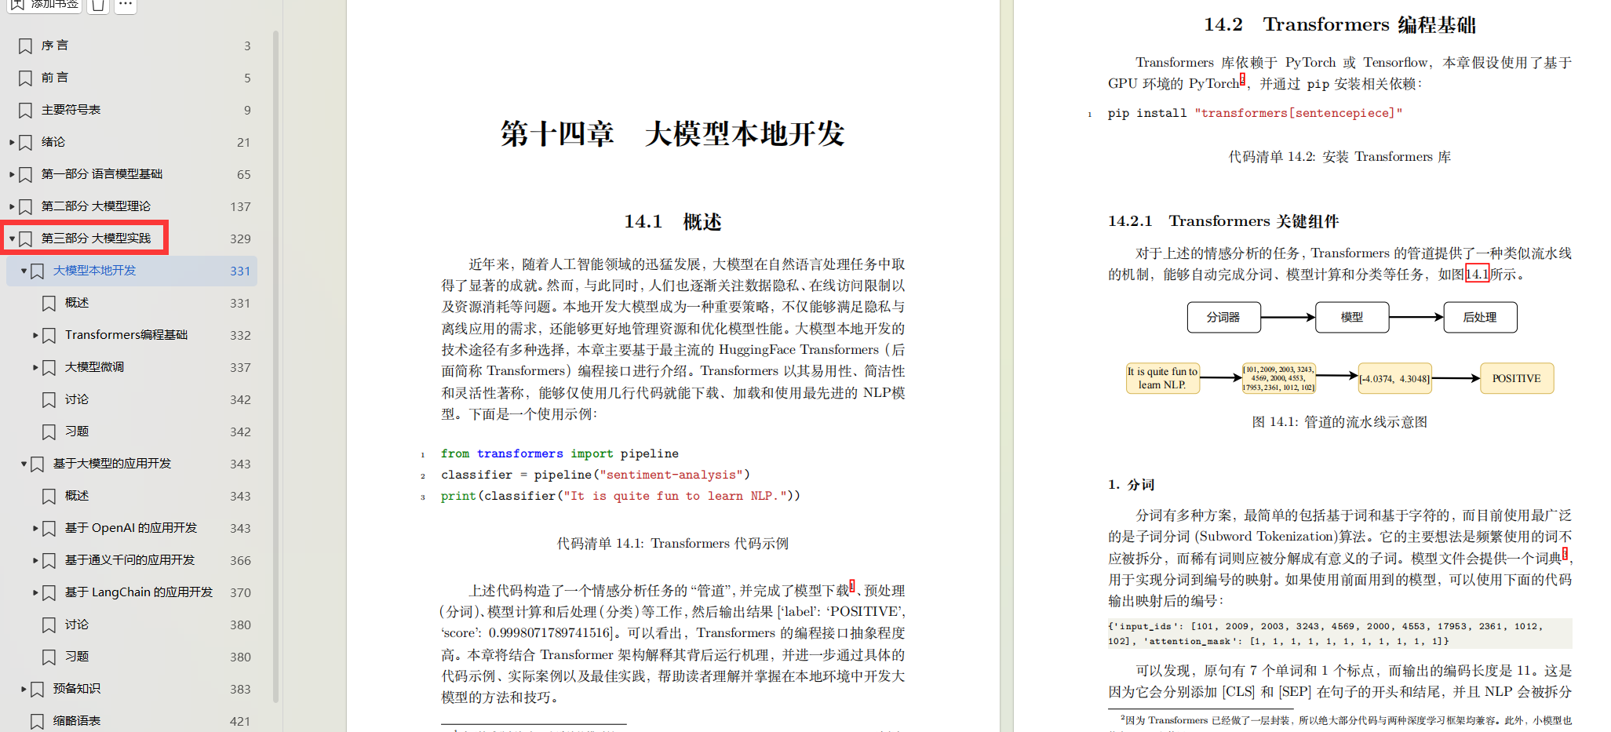The width and height of the screenshot is (1611, 732).
Task: Click bookmark icon beside 第三部分 大模型实践
Action: tap(25, 239)
